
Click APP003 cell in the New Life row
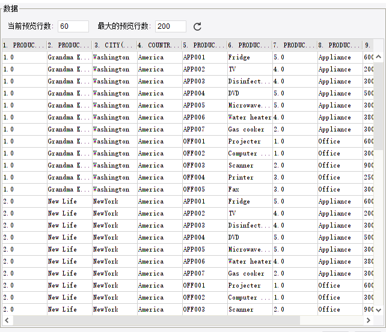click(204, 226)
